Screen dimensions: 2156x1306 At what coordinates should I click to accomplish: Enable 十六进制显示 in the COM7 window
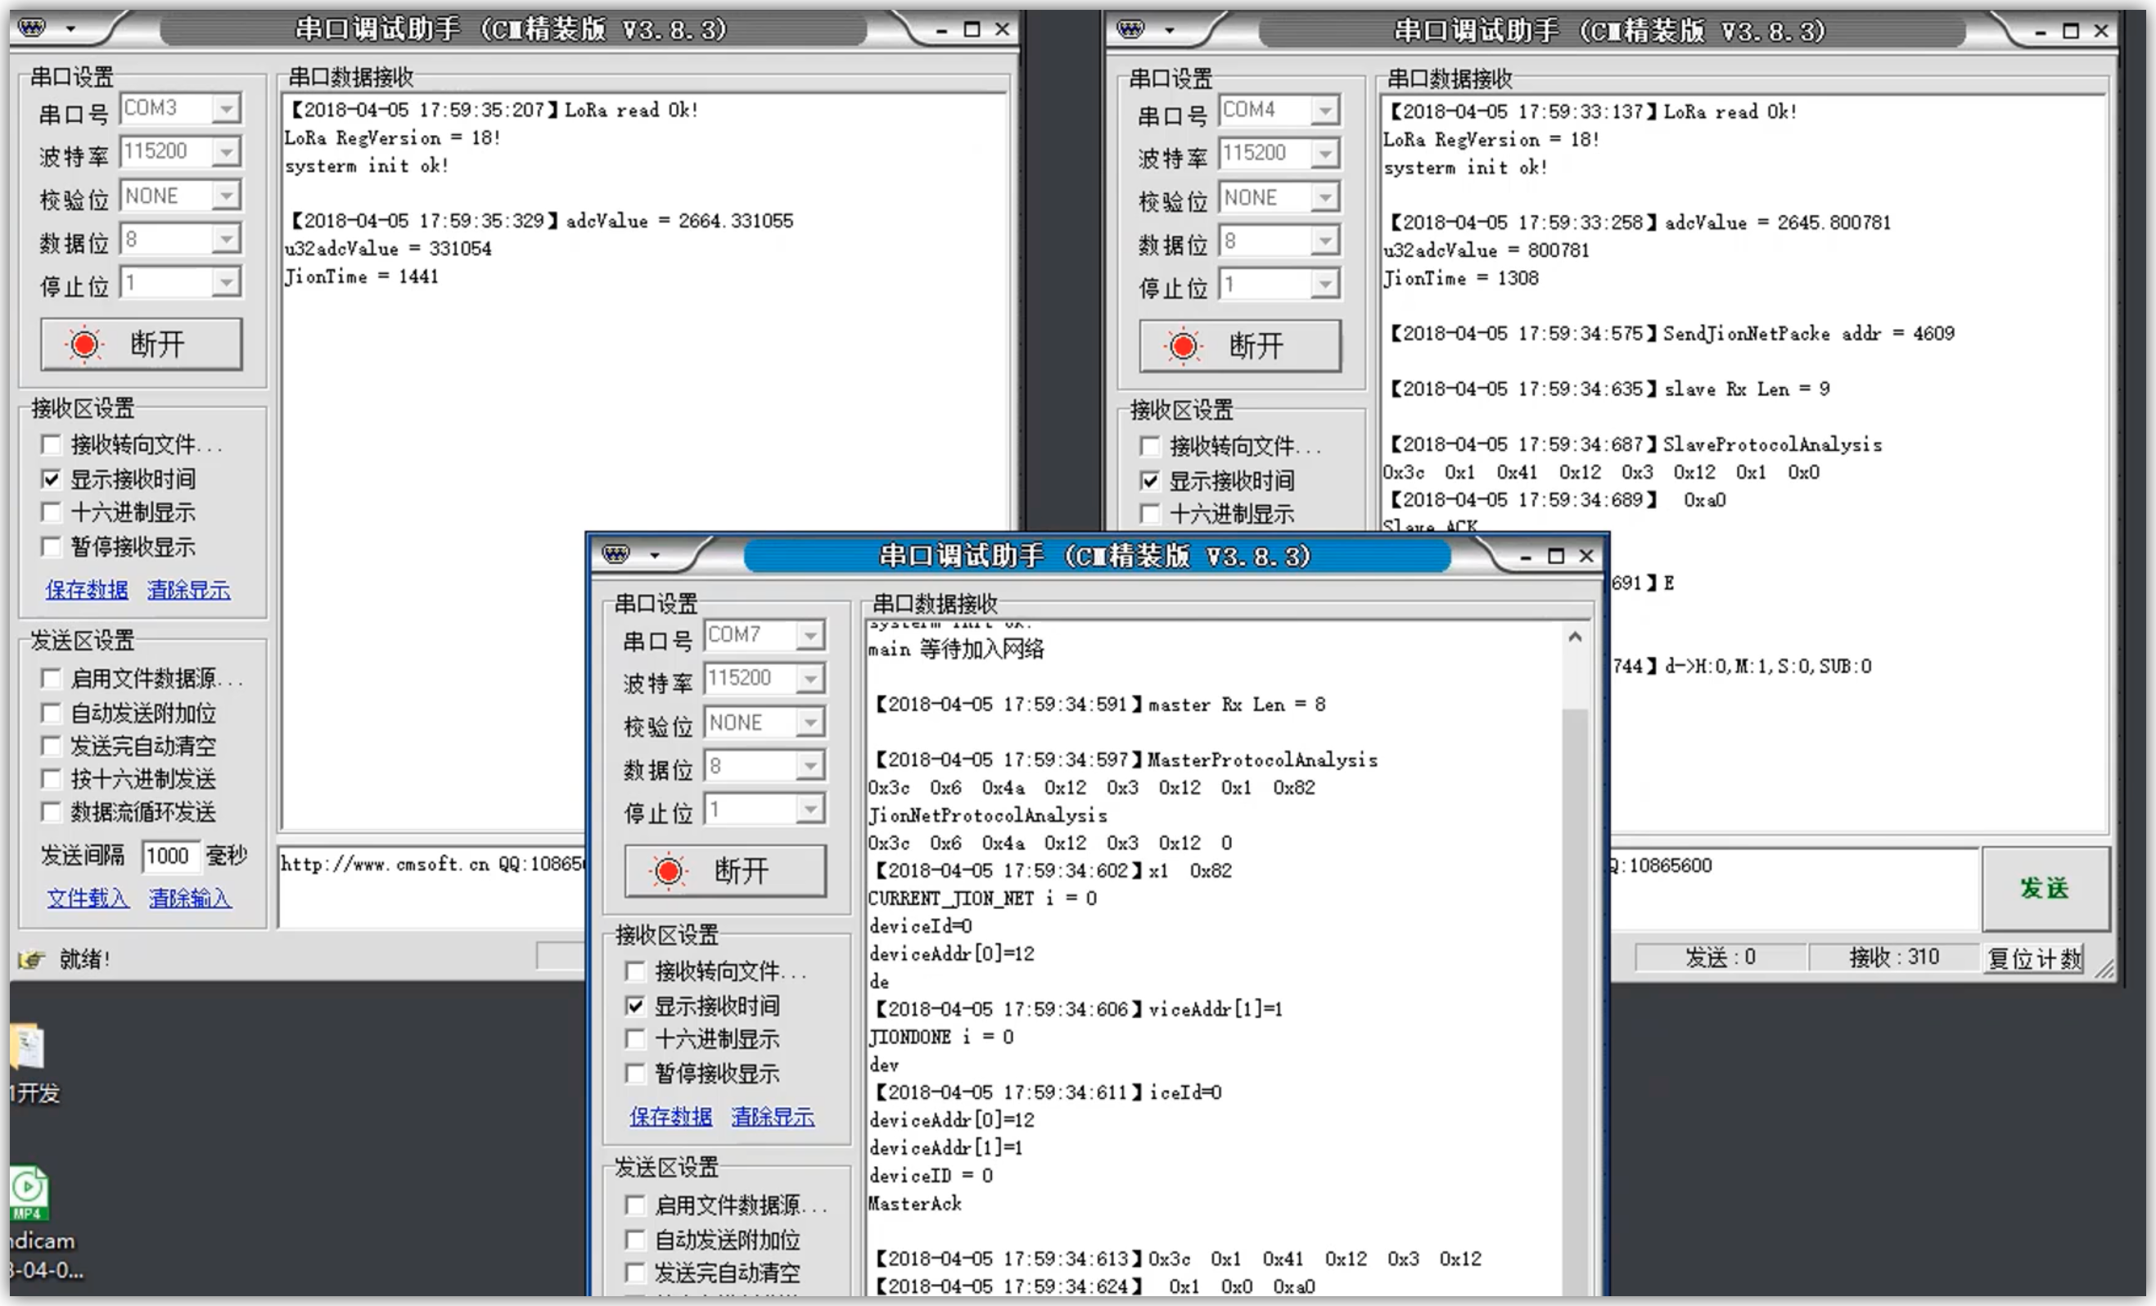click(x=635, y=1039)
